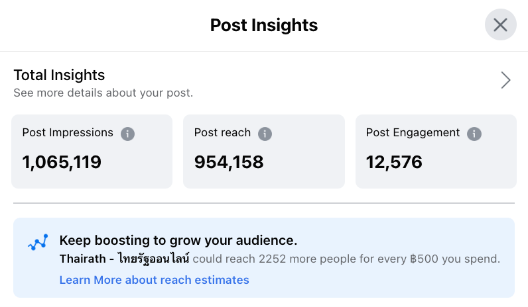
Task: Click the Post reach label
Action: point(223,133)
